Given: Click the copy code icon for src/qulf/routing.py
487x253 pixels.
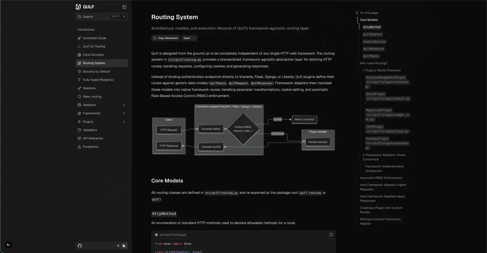Looking at the screenshot, I should [331, 234].
